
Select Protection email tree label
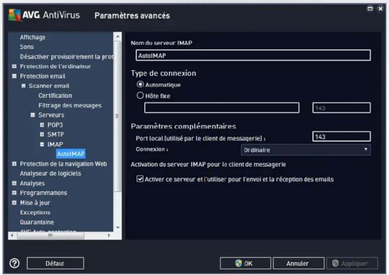43,76
